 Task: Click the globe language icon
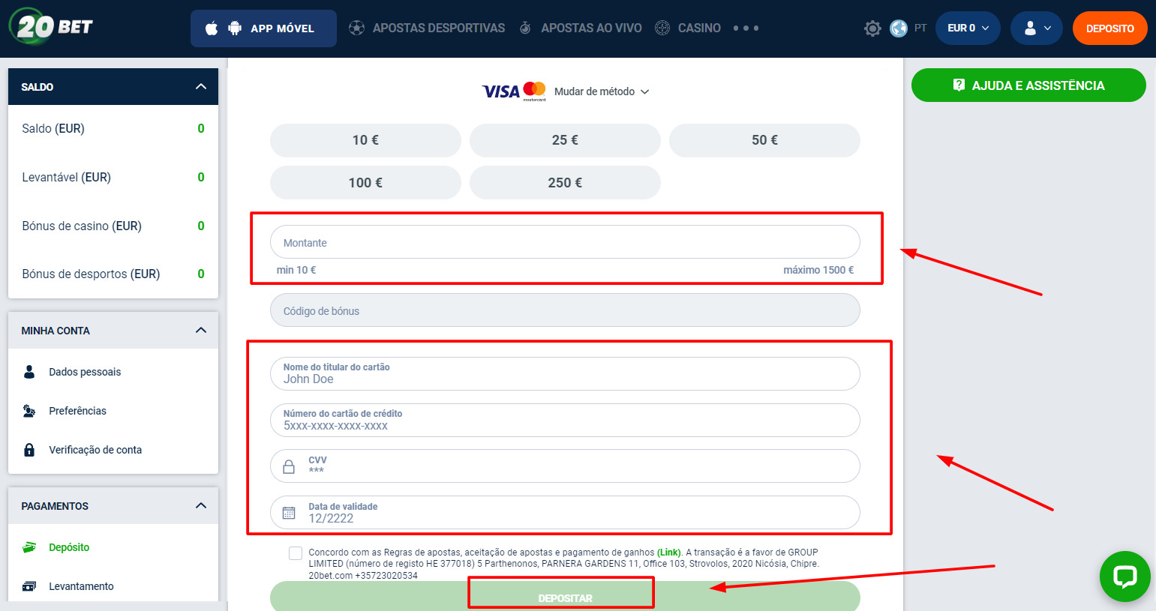click(898, 28)
